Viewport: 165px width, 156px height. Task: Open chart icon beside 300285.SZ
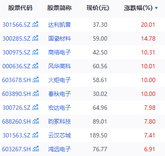point(35,38)
